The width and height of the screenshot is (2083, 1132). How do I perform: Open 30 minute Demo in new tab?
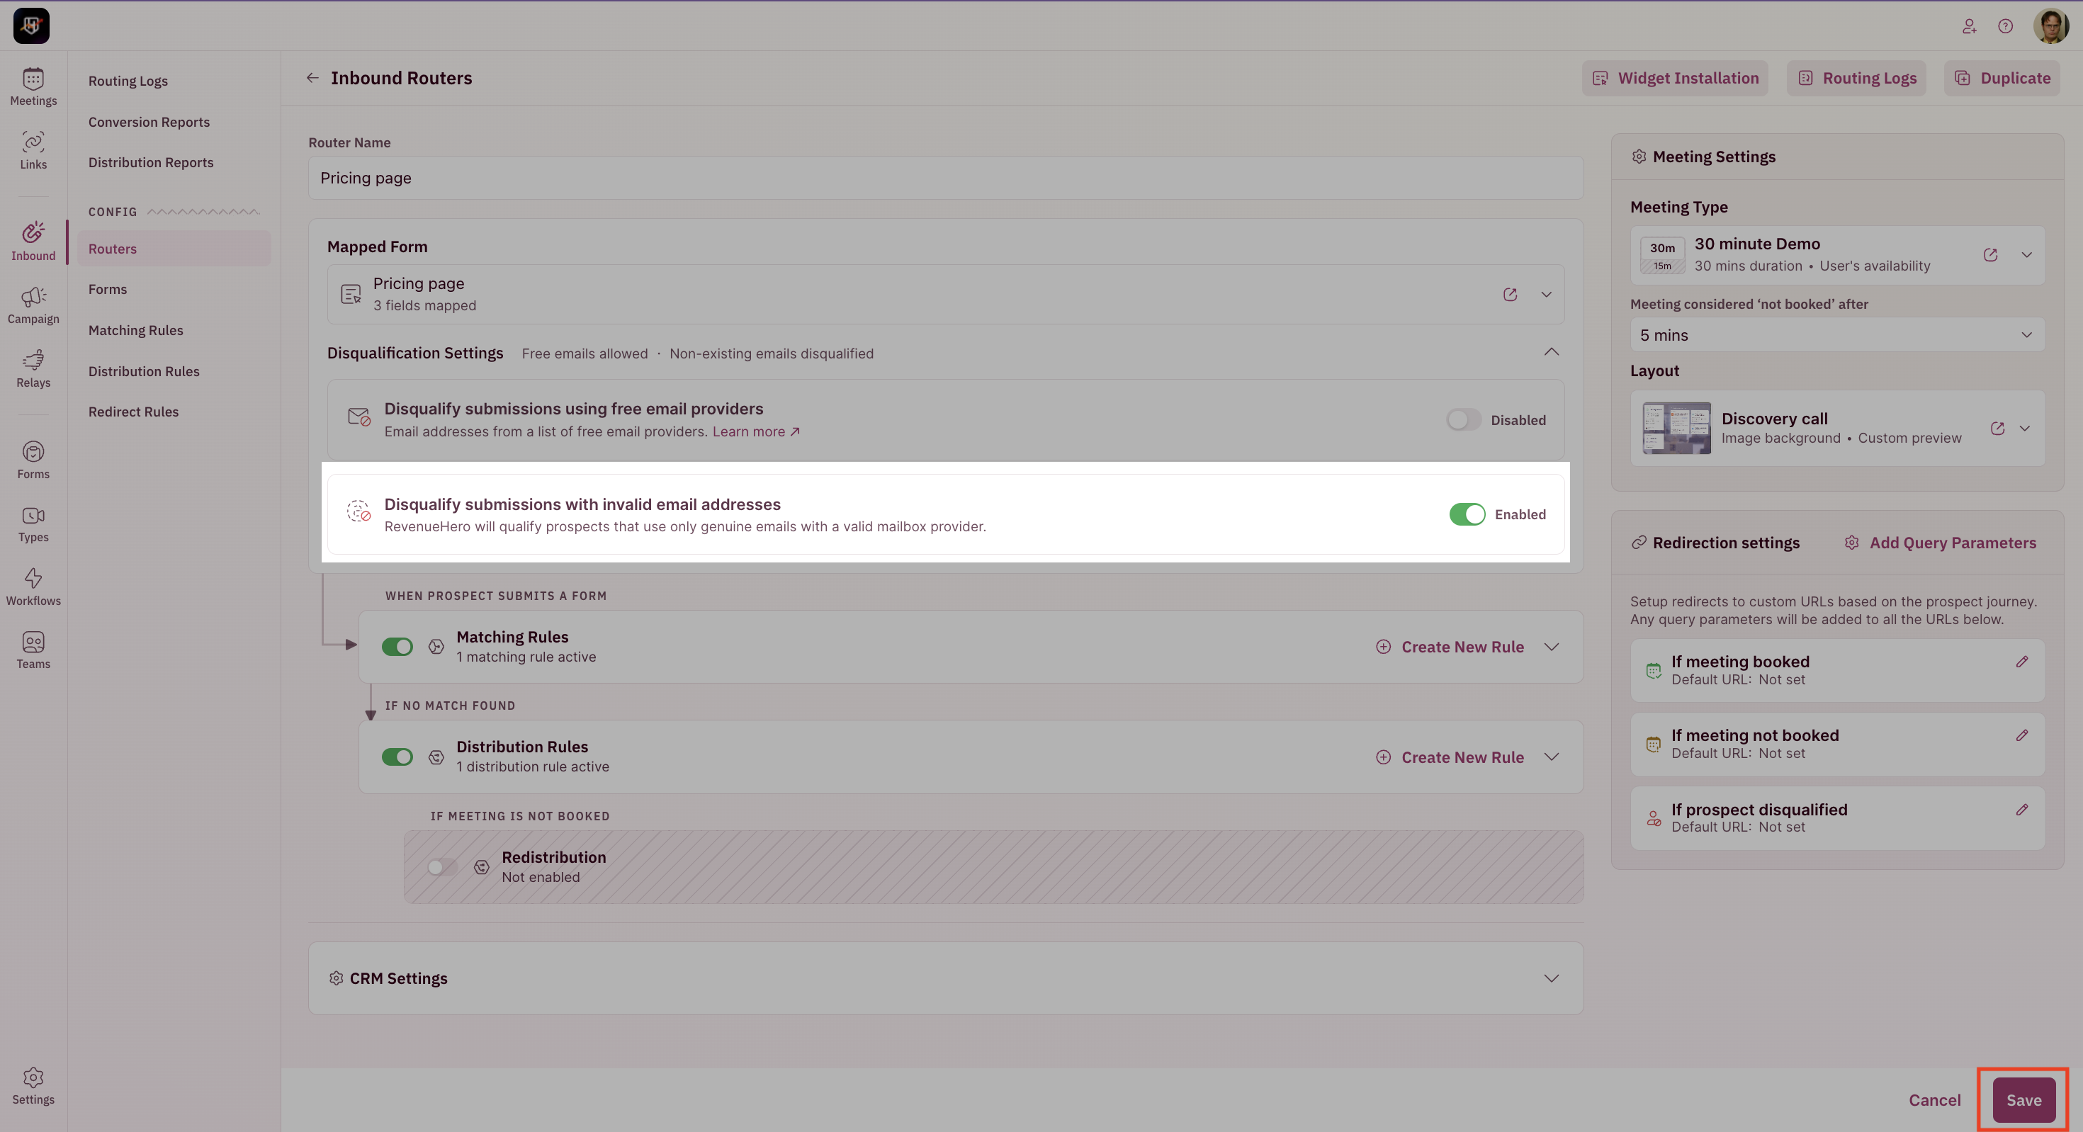tap(1990, 255)
